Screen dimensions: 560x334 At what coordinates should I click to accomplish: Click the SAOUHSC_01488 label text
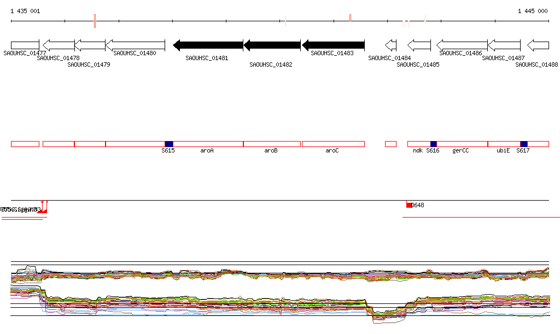pos(537,65)
